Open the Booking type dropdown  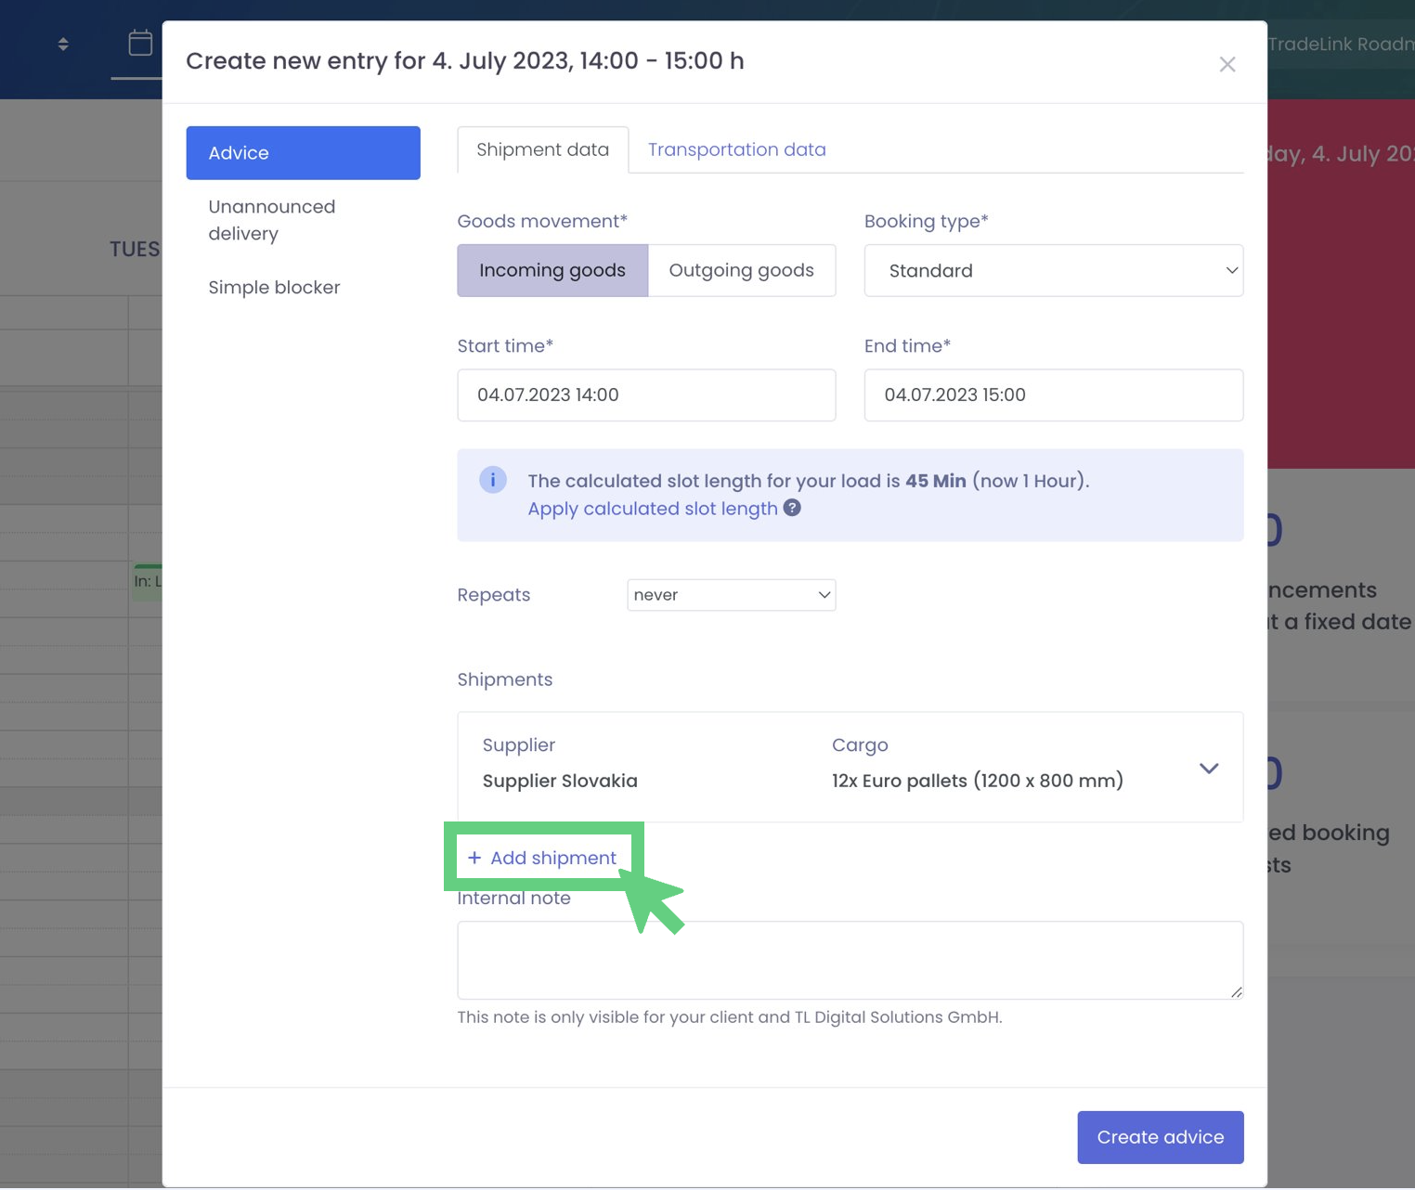1053,270
